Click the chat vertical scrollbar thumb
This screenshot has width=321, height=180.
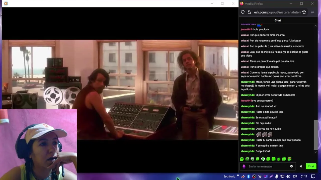click(315, 134)
